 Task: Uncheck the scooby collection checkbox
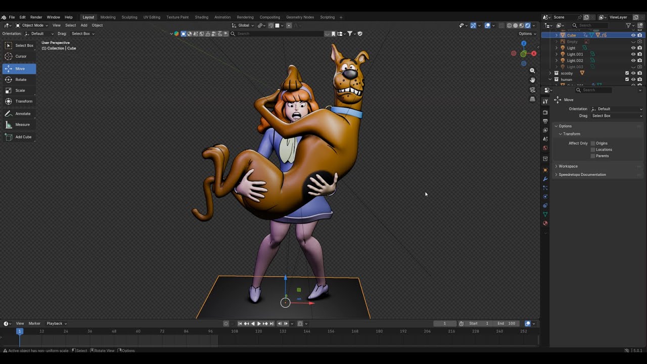click(627, 73)
